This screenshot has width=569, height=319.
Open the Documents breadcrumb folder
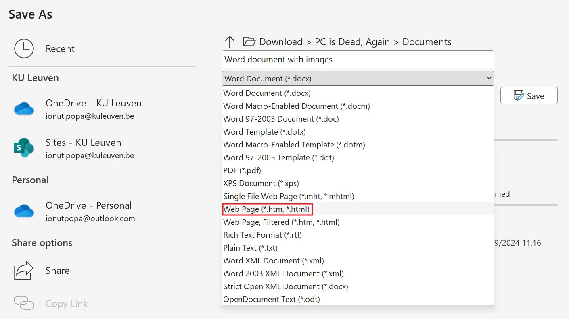pos(427,42)
